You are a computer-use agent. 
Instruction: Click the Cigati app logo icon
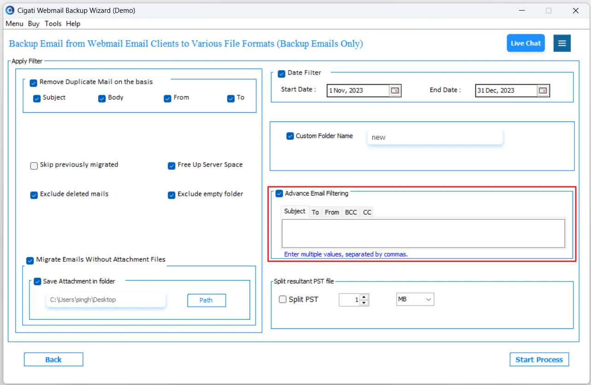click(x=9, y=10)
